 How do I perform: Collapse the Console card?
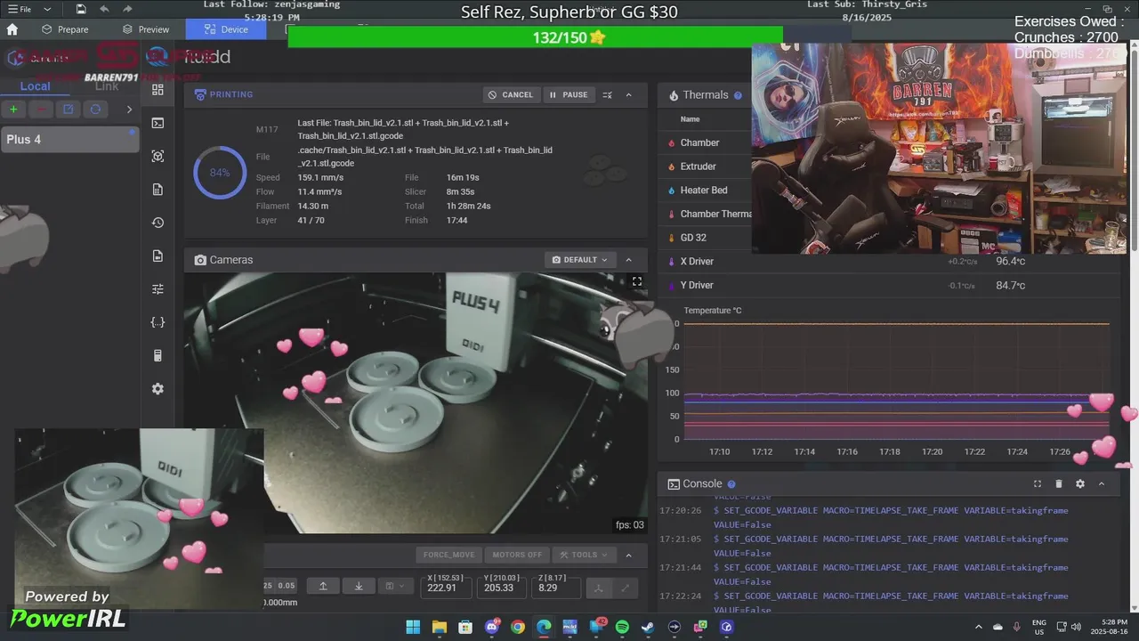click(x=1102, y=483)
